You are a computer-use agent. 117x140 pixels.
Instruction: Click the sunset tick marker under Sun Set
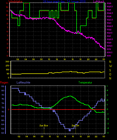[76, 130]
